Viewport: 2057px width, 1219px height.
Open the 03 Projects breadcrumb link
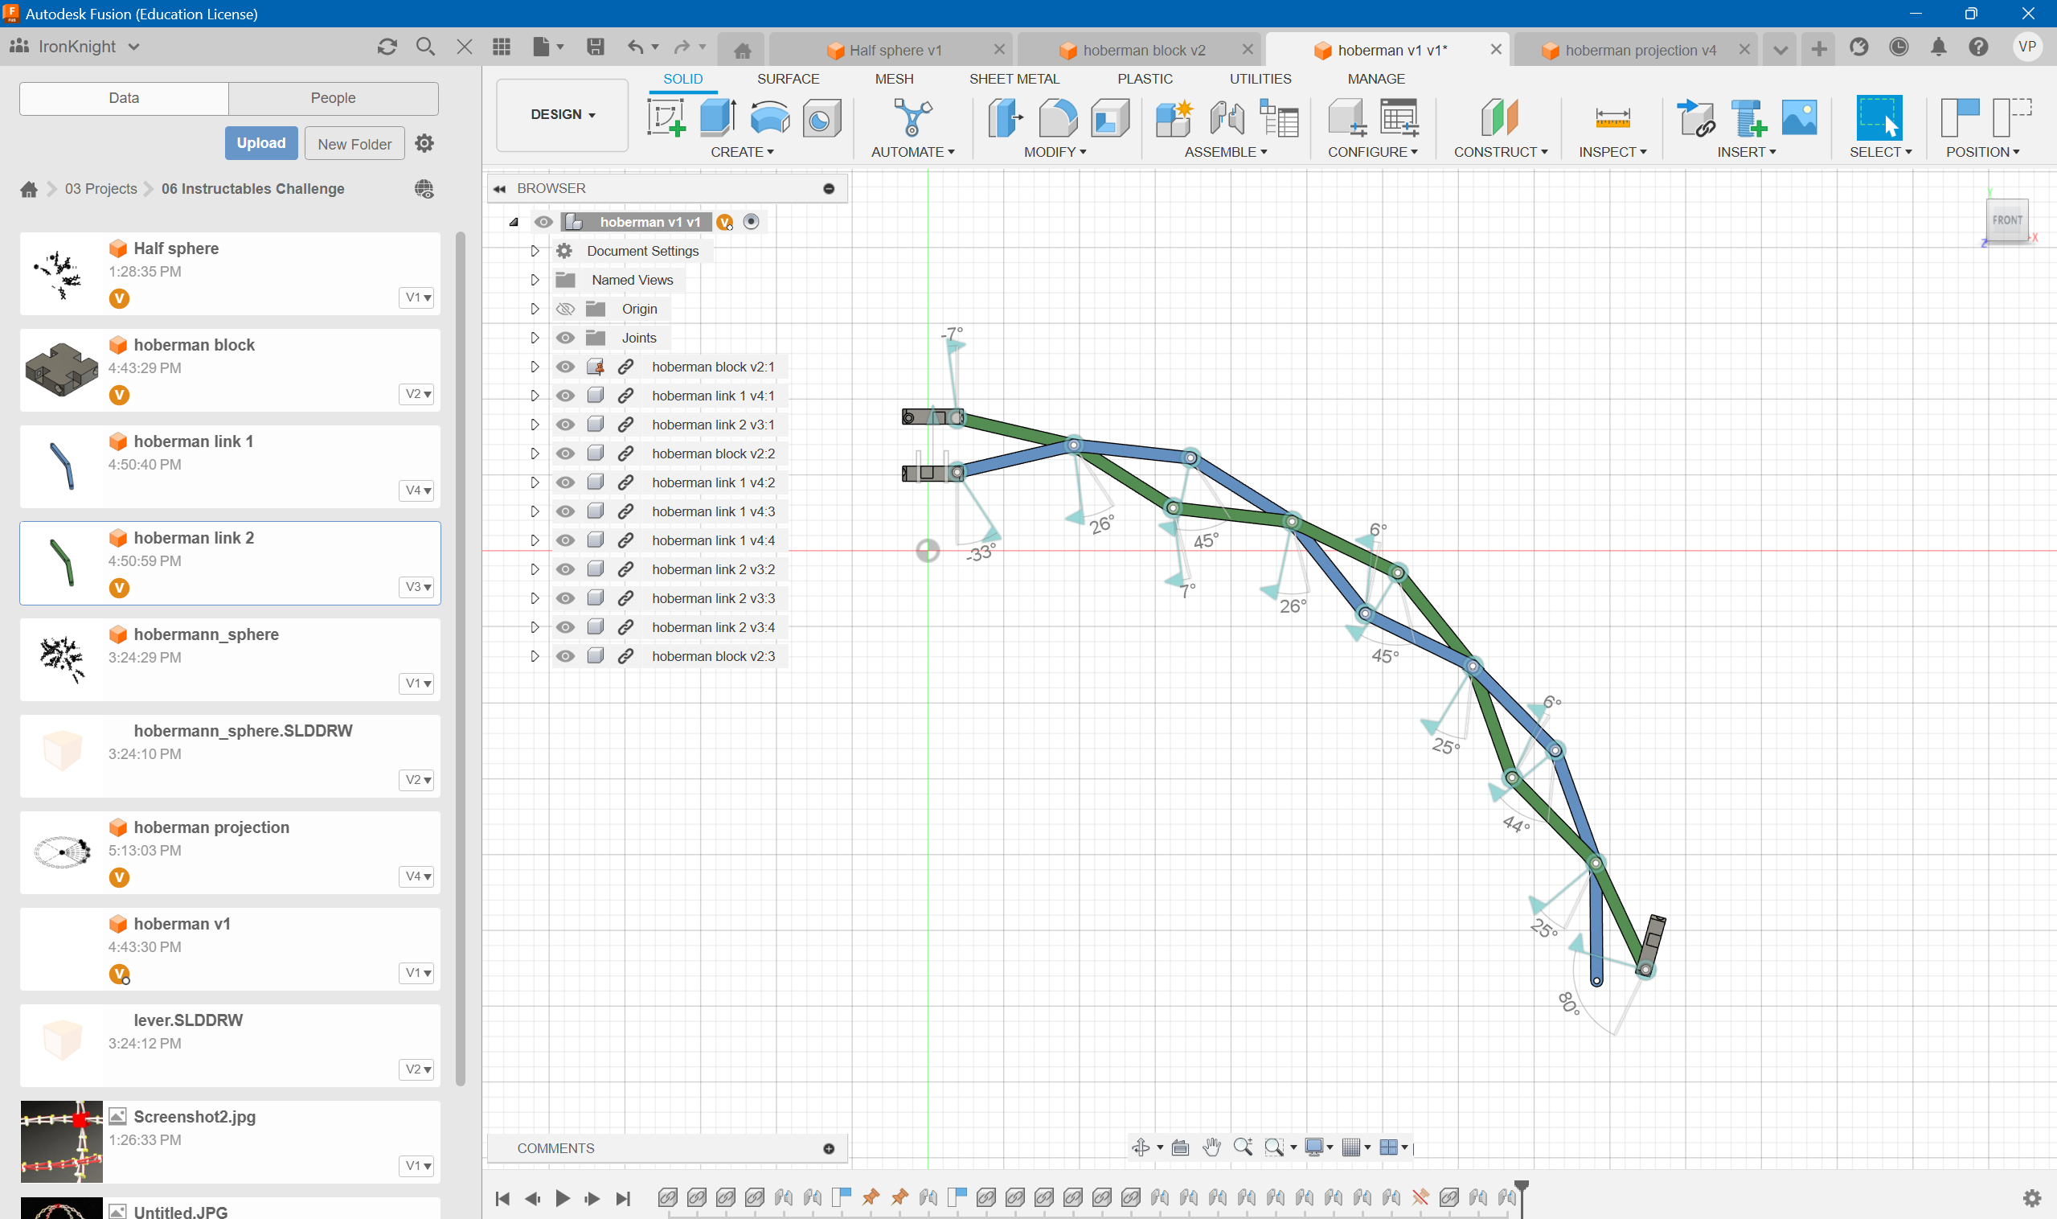point(100,189)
